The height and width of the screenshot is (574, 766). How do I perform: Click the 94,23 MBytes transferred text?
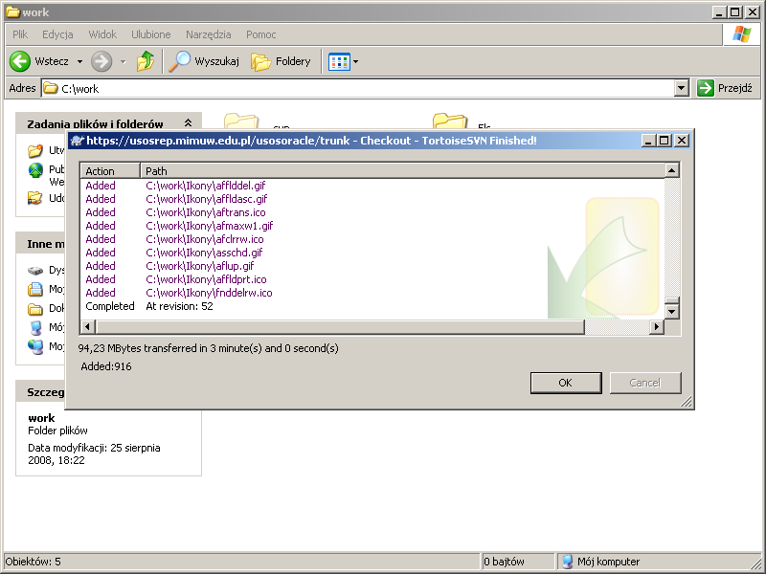coord(208,348)
